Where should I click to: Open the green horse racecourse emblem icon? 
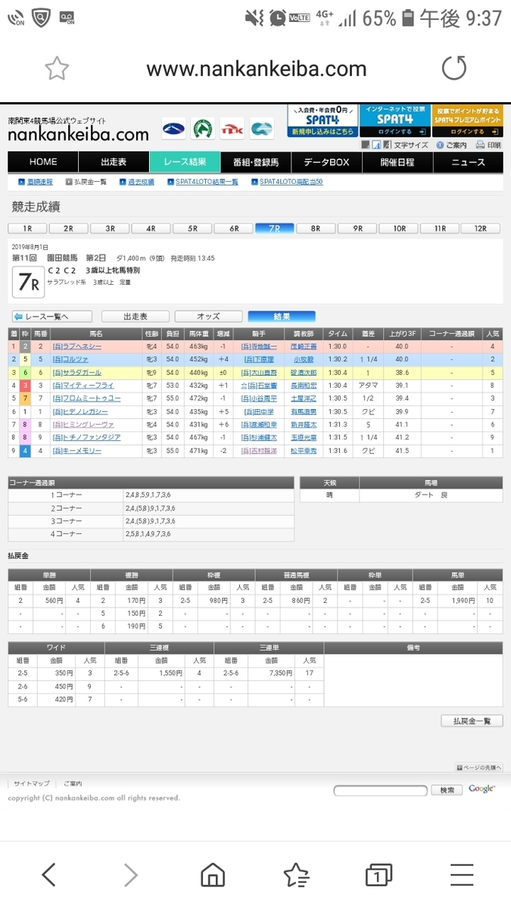pos(203,129)
